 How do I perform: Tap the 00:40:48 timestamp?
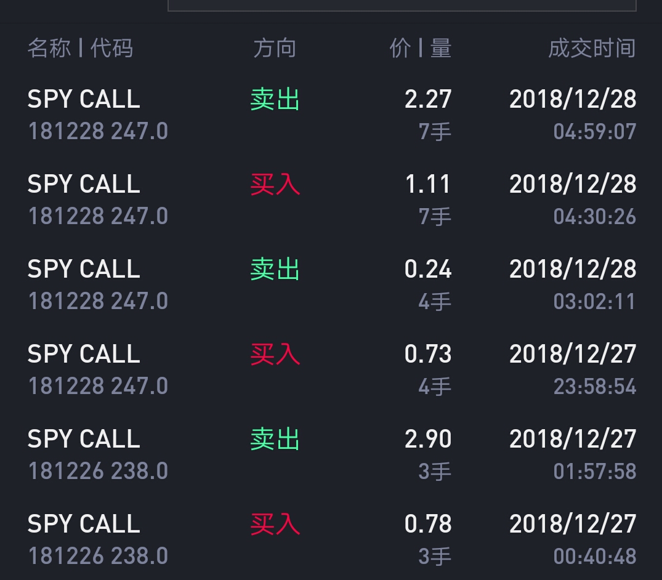[x=594, y=556]
